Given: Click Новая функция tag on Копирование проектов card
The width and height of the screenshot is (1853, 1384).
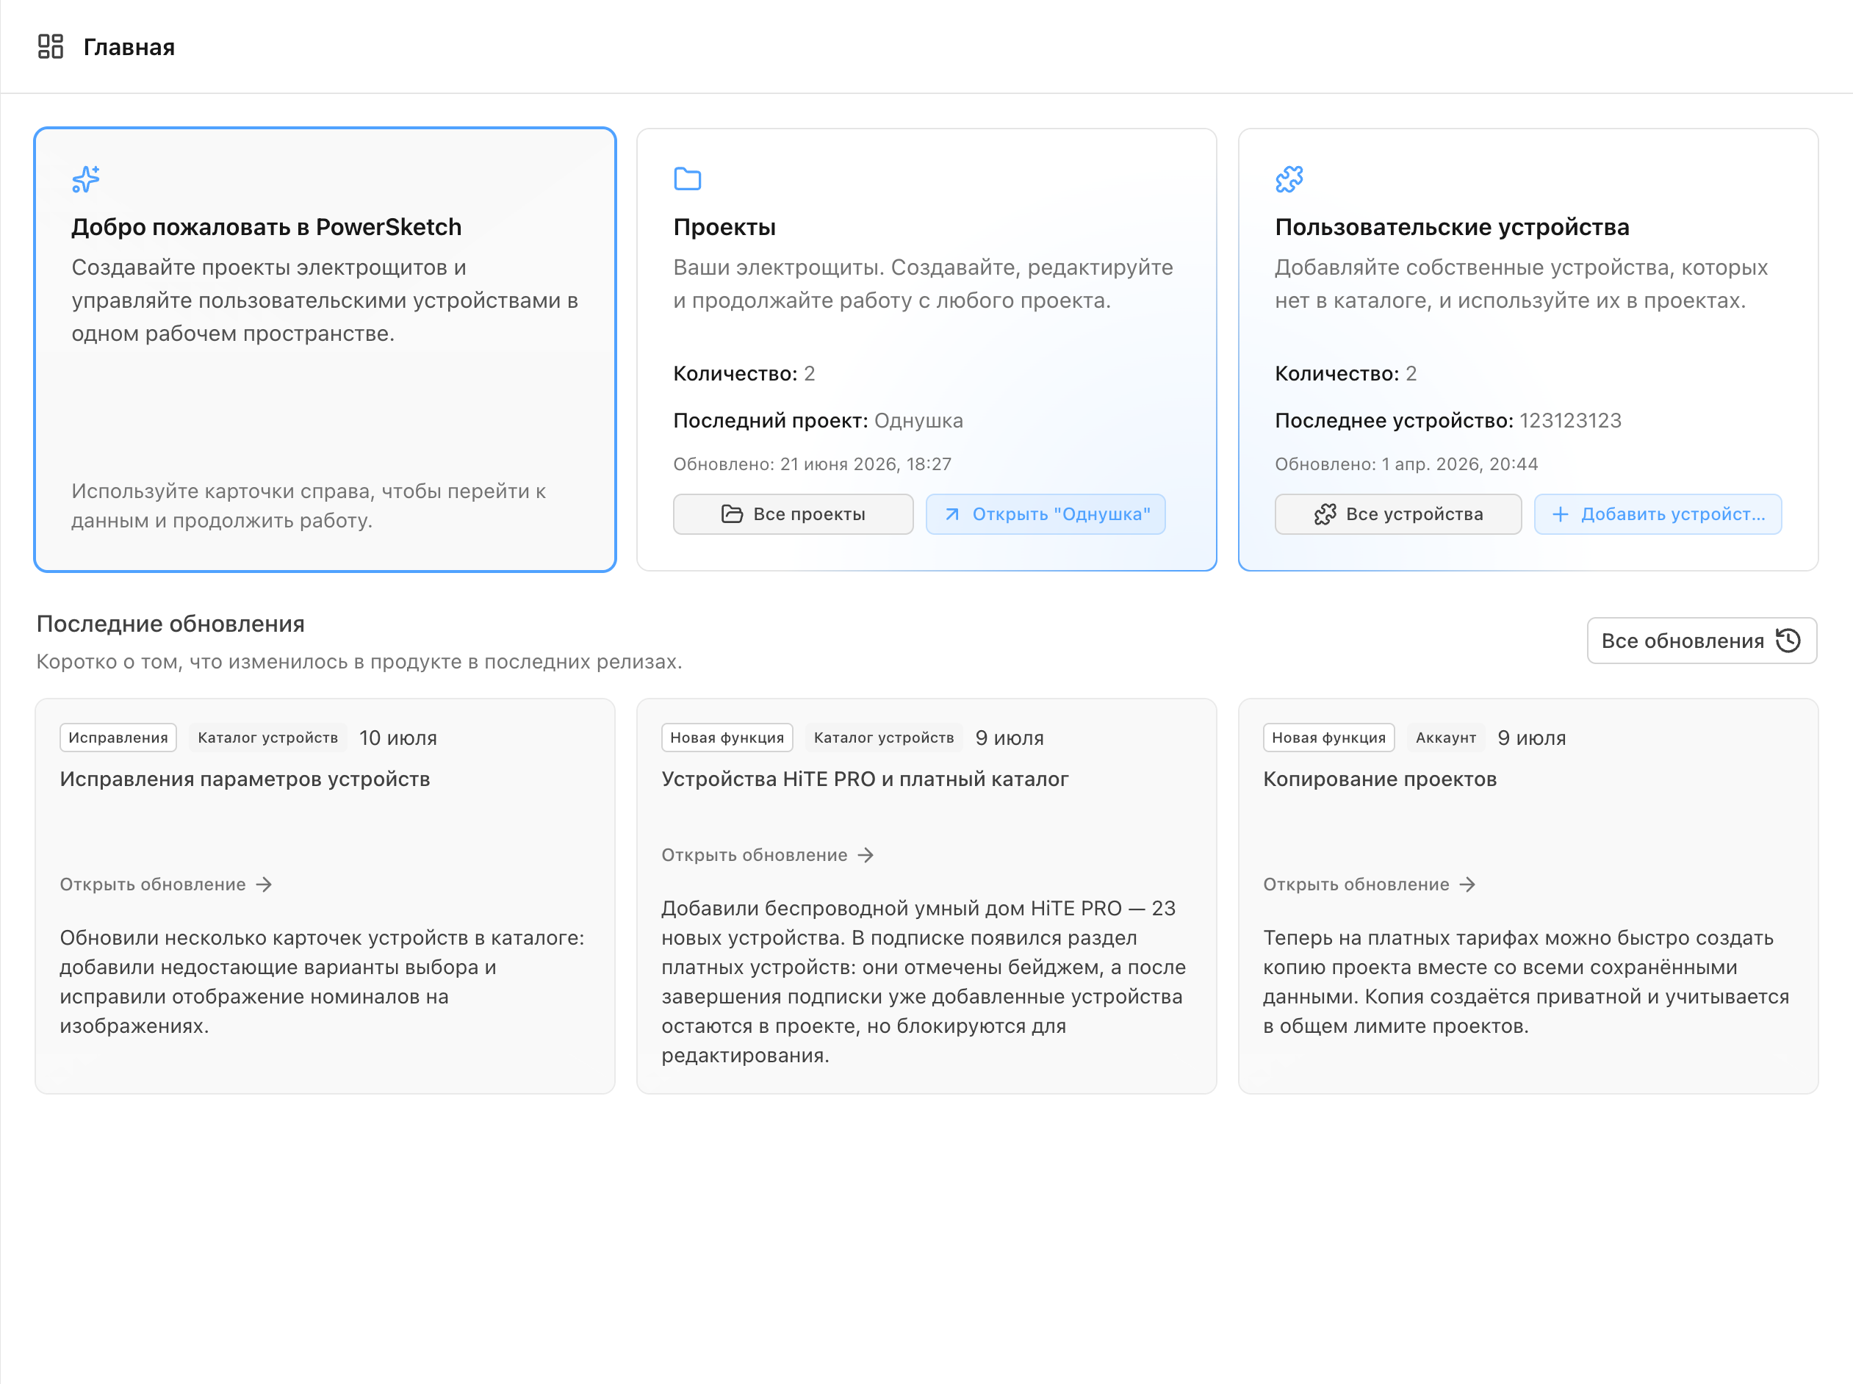Looking at the screenshot, I should point(1328,738).
